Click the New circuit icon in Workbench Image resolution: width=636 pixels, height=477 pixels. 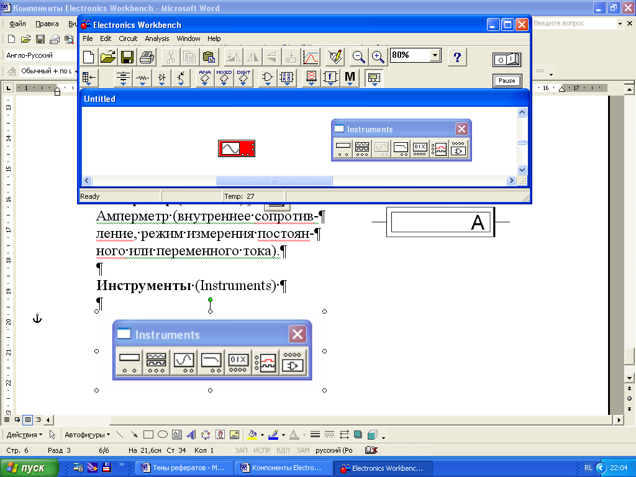point(88,57)
